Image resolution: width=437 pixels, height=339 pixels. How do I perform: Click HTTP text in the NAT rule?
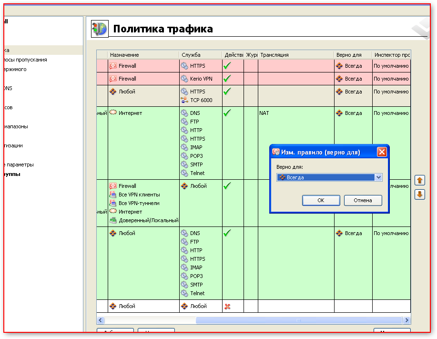(196, 130)
